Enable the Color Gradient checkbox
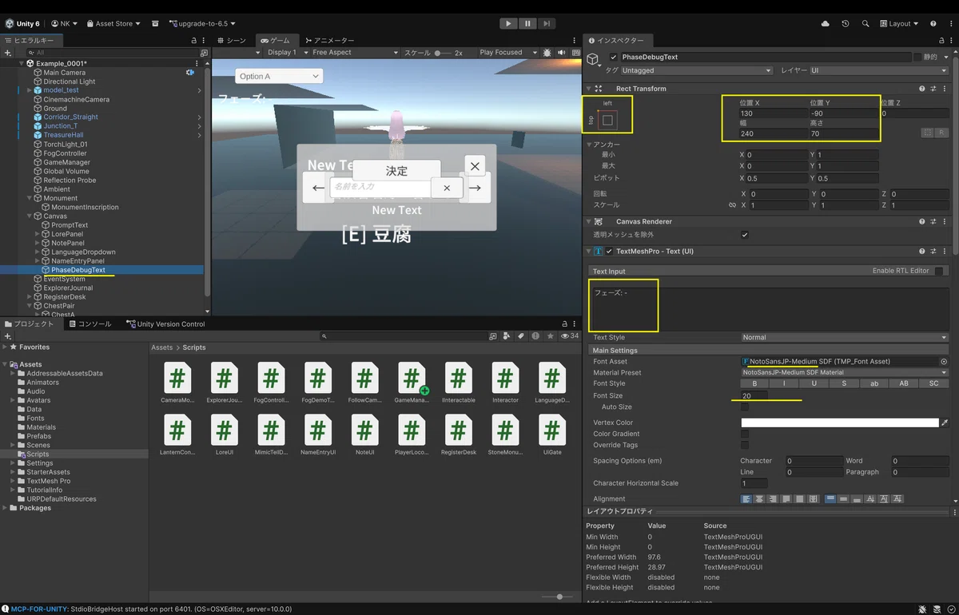 pos(745,434)
